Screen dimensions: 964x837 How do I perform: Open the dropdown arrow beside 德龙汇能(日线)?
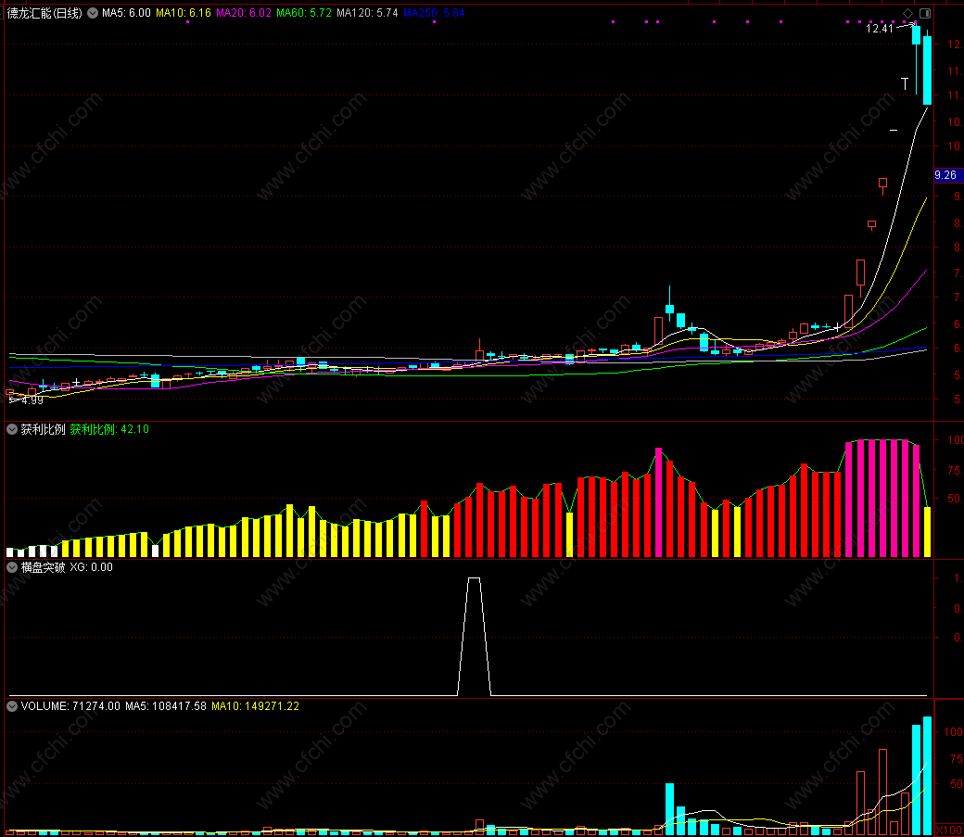(92, 13)
